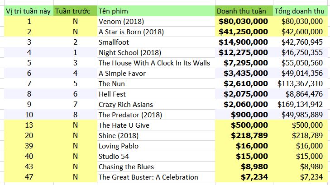
Task: Click the 'Doanh thu tuần' header cell
Action: click(244, 11)
